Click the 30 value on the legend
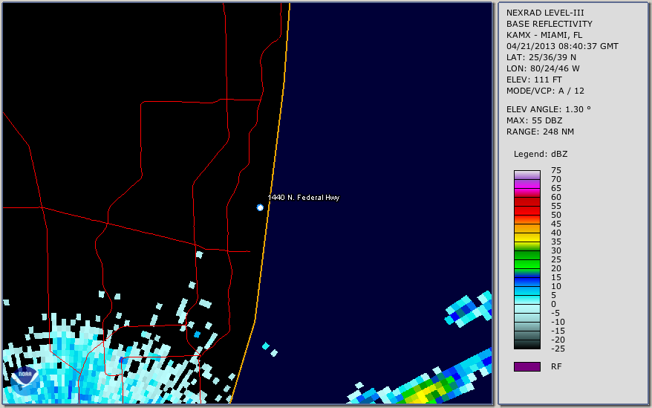Viewport: 652px width, 408px height. (556, 250)
